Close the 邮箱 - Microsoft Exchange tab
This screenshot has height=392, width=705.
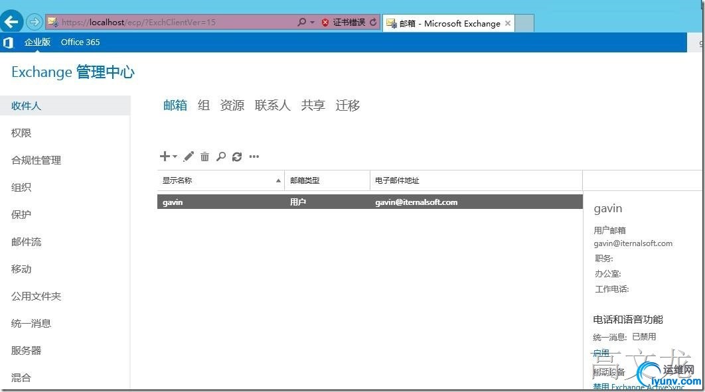pos(508,23)
